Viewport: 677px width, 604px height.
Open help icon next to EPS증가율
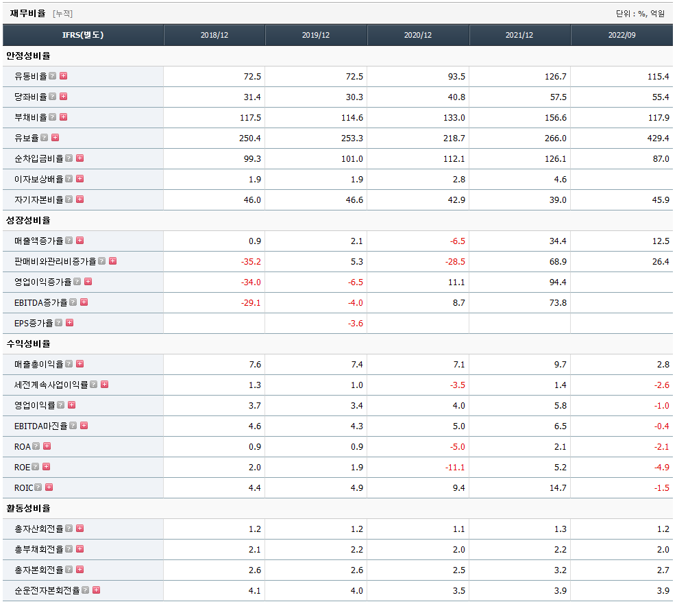point(59,323)
